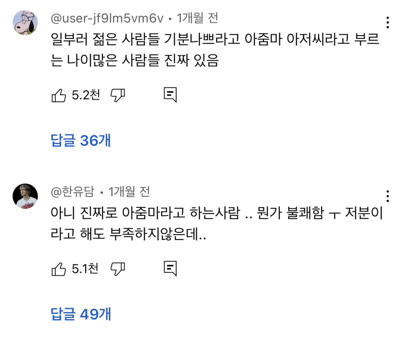Expand the 답글 36개 replies
This screenshot has height=339, width=413.
coord(81,140)
